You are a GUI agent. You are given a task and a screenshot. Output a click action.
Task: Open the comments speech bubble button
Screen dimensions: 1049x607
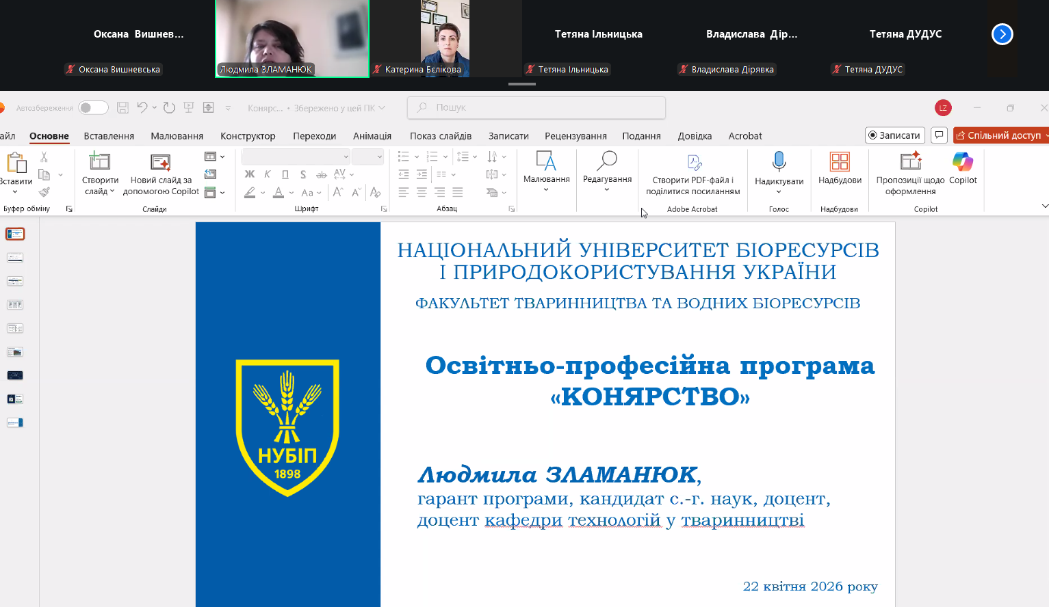point(939,135)
